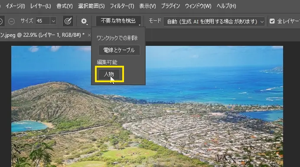Click the 電線とケーブル button
The height and width of the screenshot is (167, 300).
[x=119, y=50]
